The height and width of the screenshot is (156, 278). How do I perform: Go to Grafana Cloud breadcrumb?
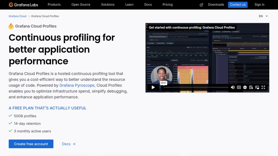click(x=18, y=16)
